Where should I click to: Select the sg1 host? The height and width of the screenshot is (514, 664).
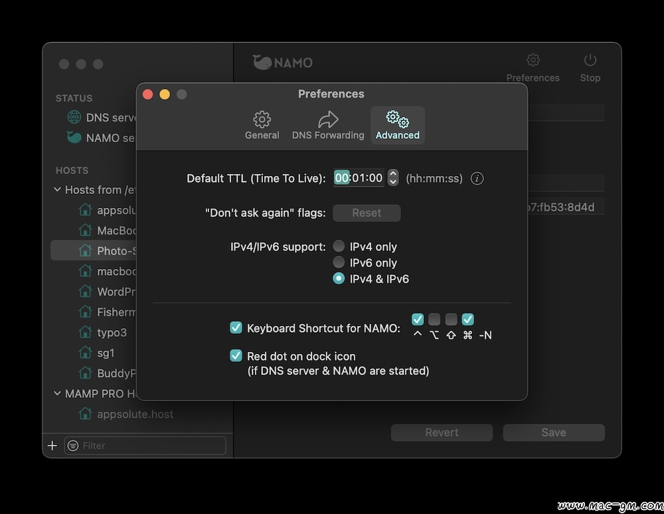coord(106,353)
